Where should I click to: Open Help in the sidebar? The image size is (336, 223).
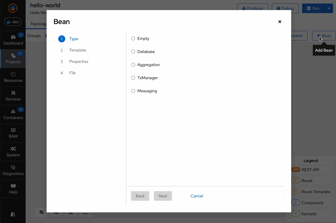click(13, 189)
